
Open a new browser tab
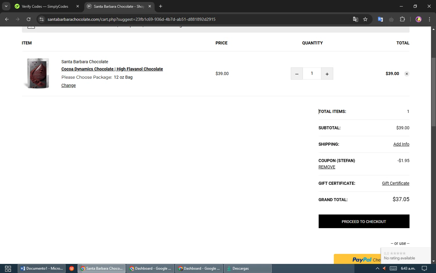coord(160,6)
